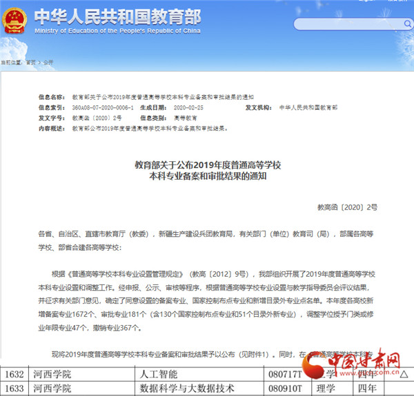Select table cell 1632
This screenshot has height=396, width=414.
14,374
